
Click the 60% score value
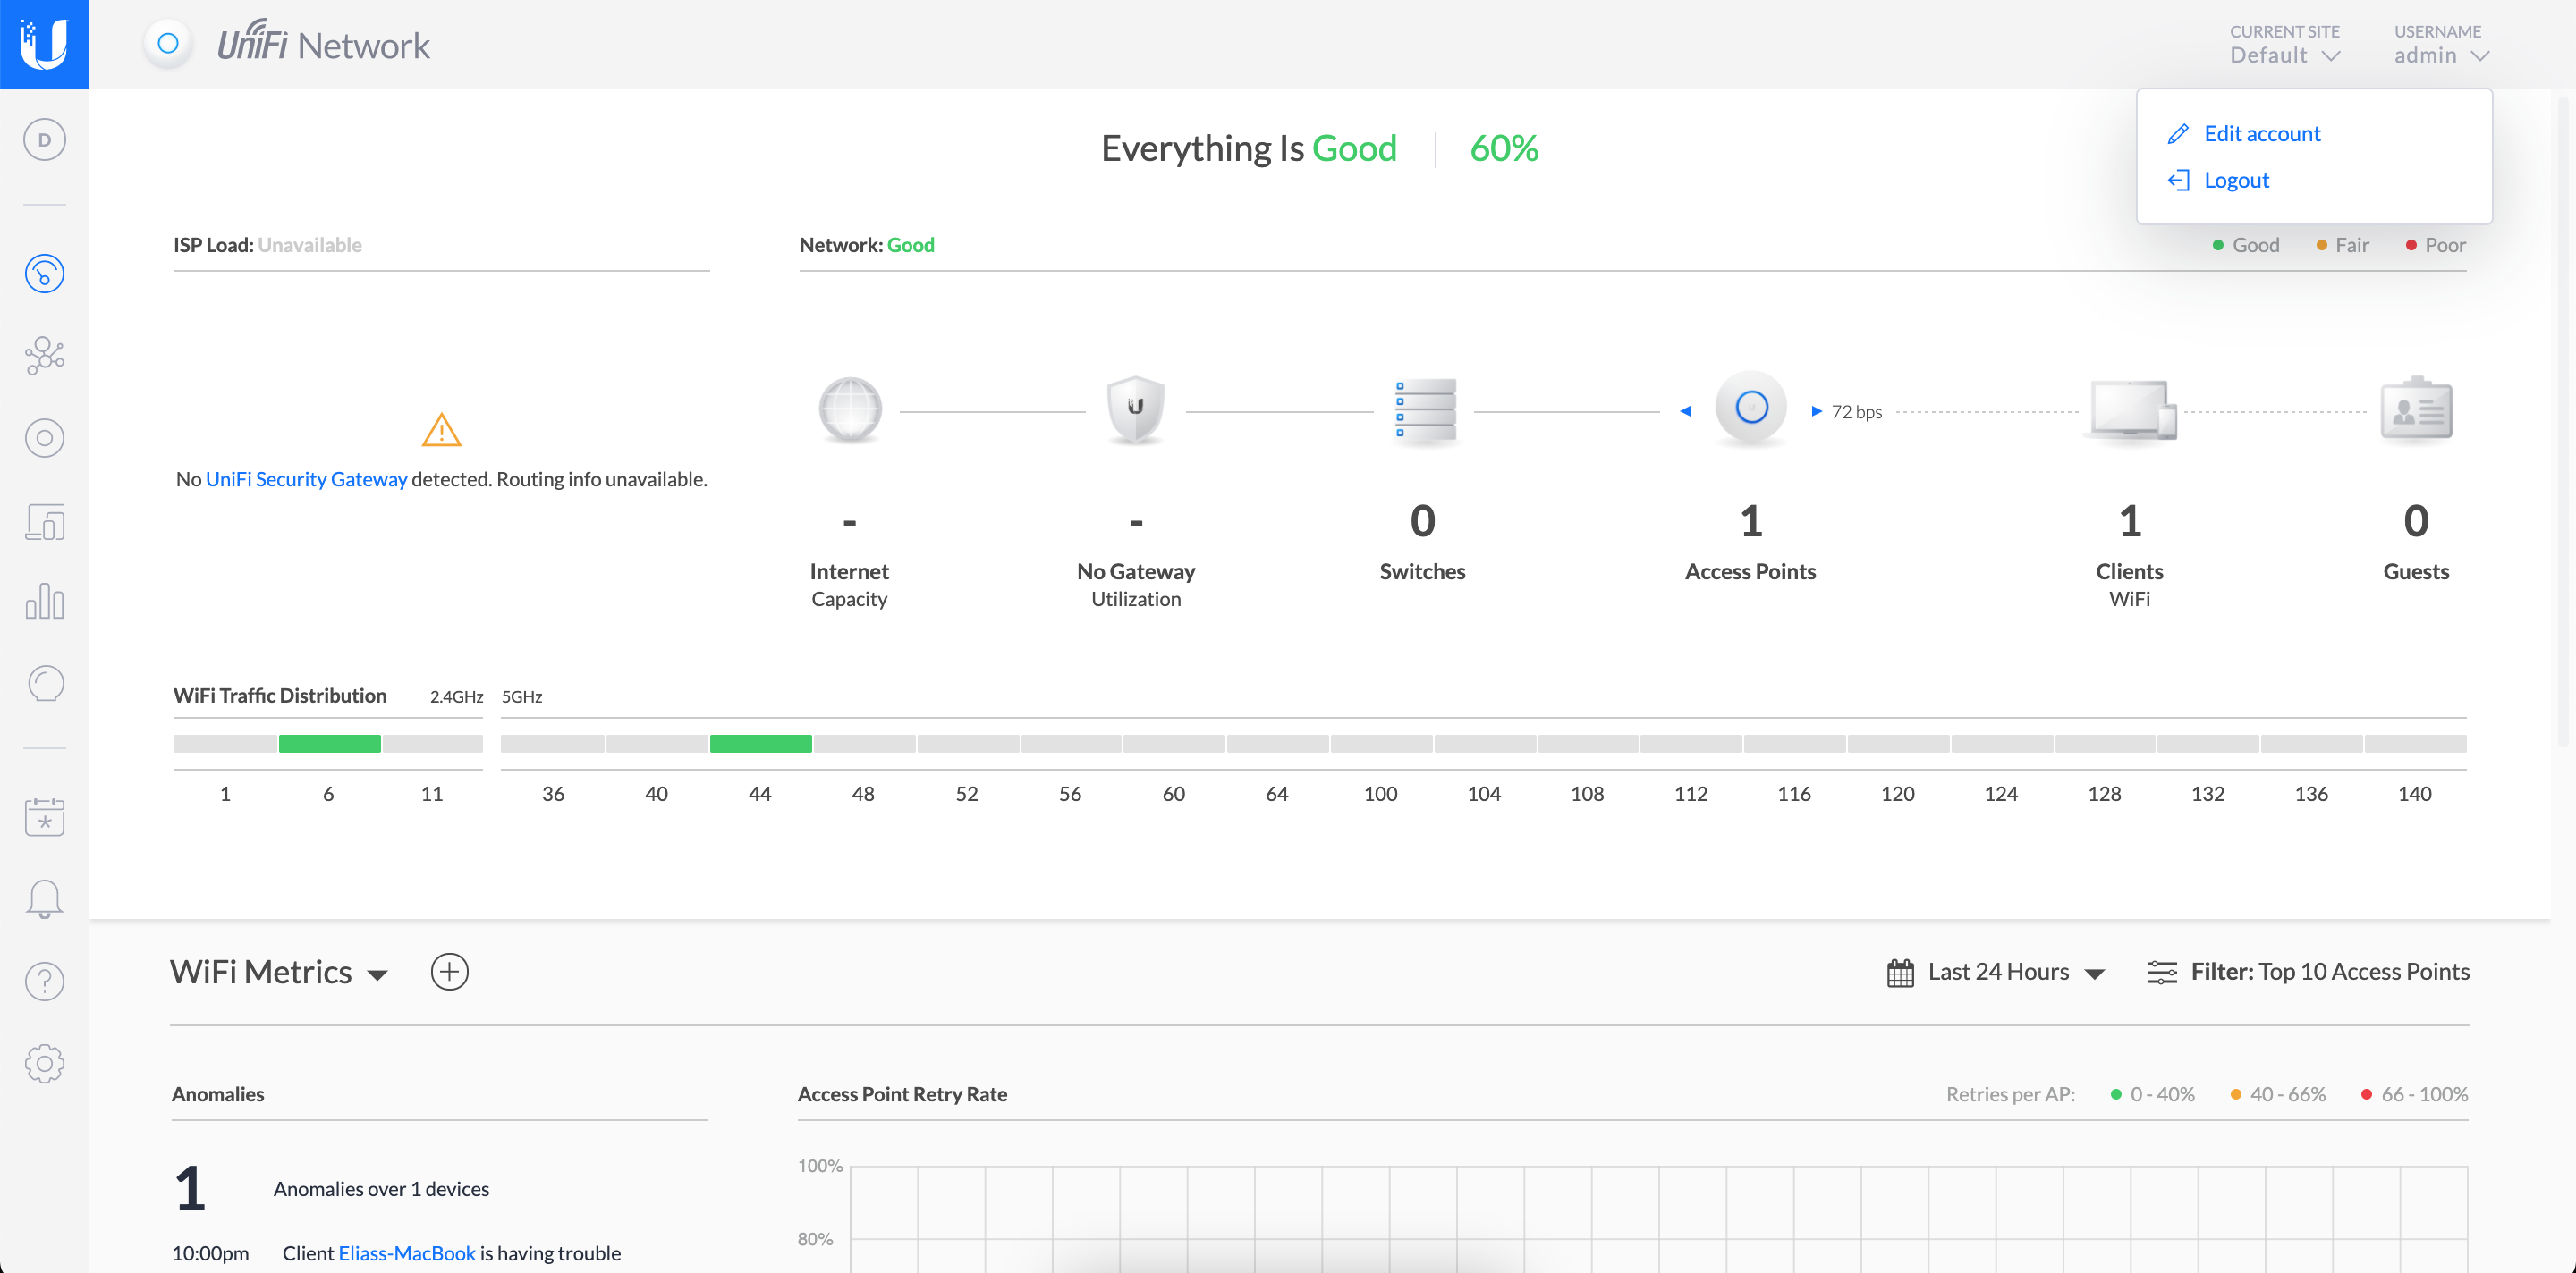[x=1503, y=149]
